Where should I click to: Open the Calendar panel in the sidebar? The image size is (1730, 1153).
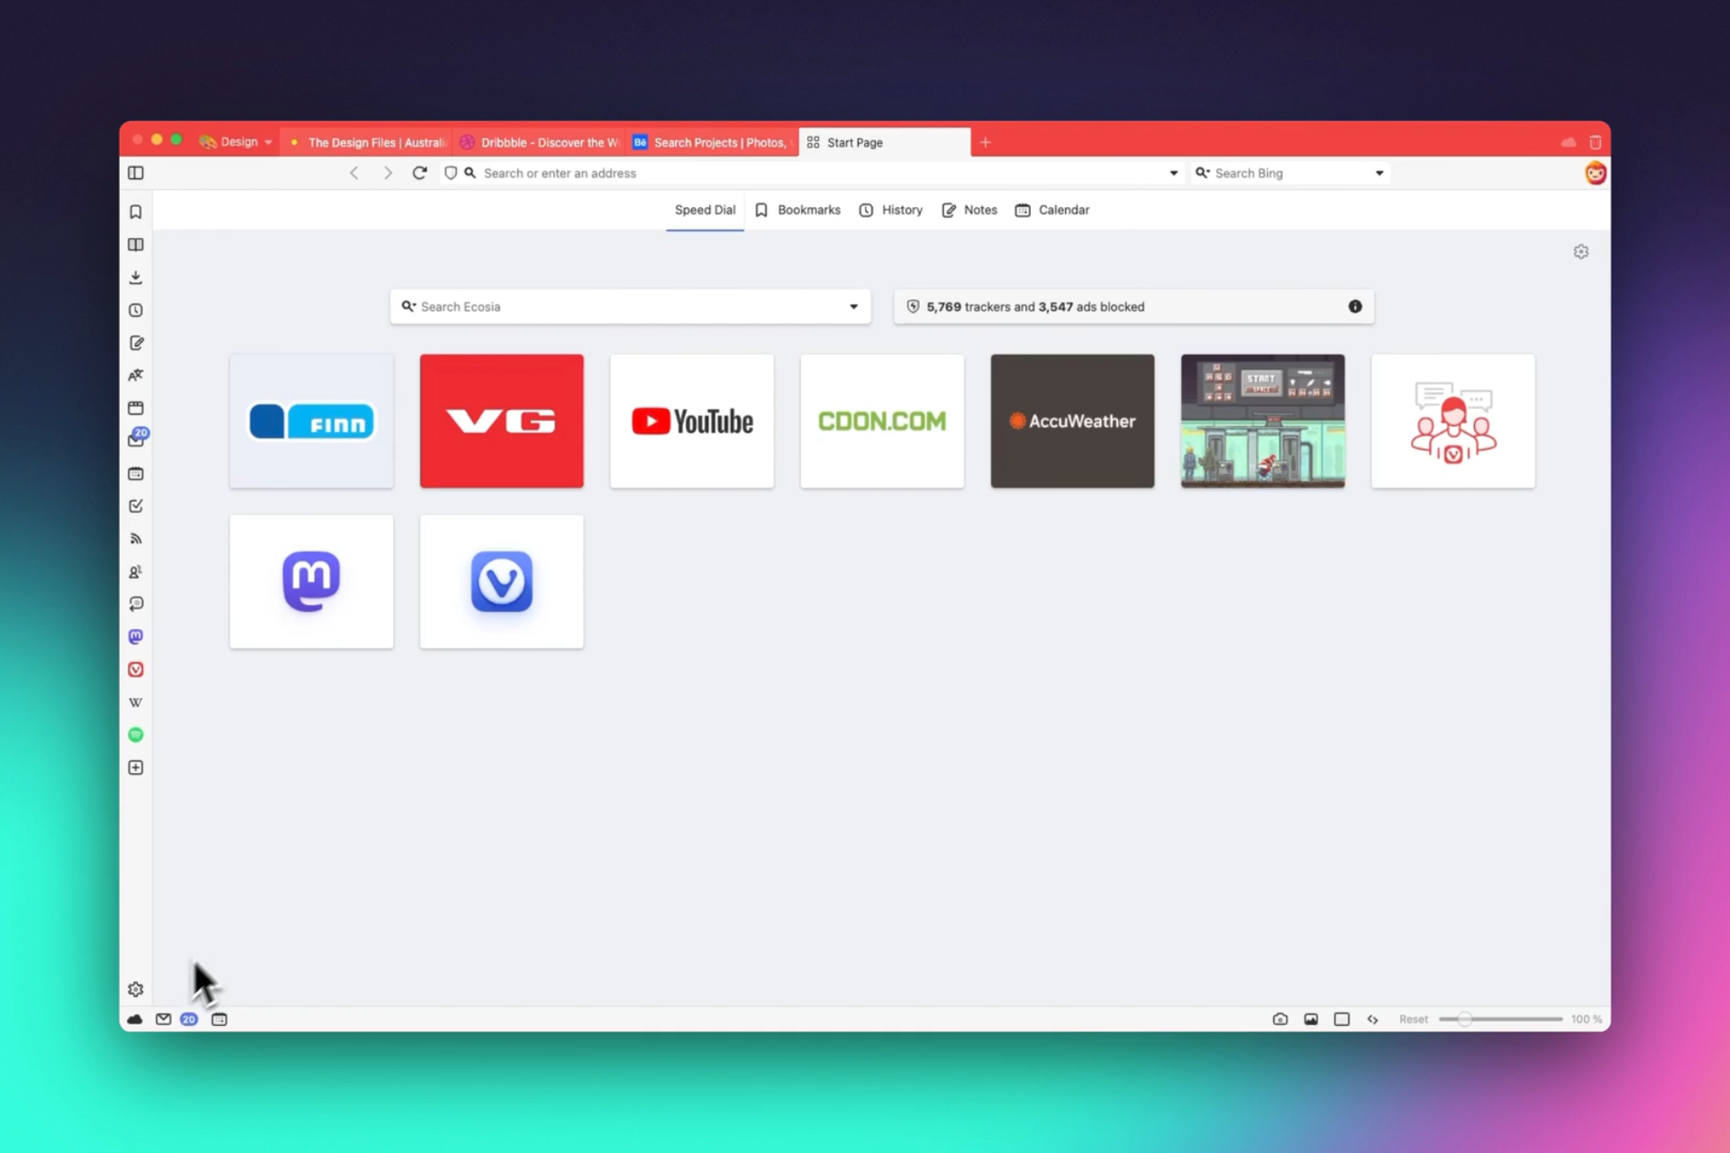[x=136, y=474]
